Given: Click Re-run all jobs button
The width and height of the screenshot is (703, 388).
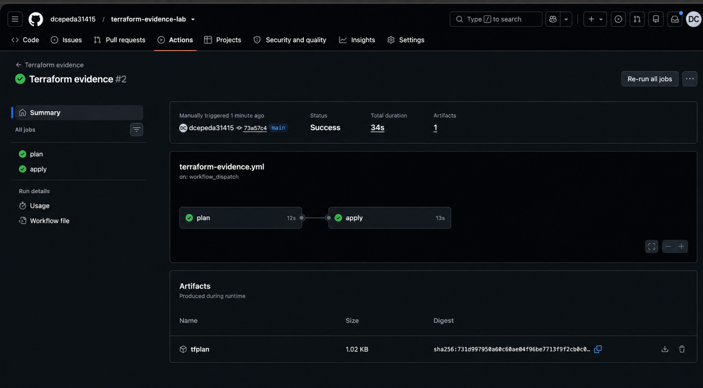Looking at the screenshot, I should click(650, 79).
